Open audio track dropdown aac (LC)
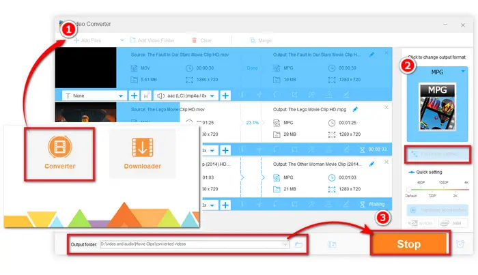 pos(186,96)
